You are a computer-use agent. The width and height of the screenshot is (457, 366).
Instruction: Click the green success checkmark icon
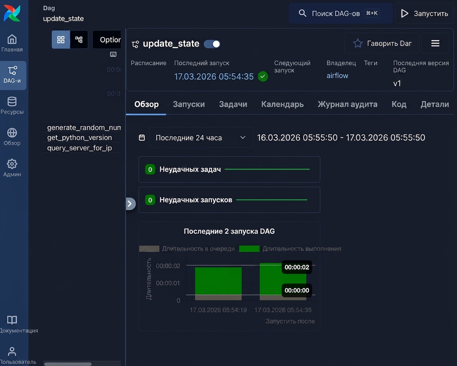click(263, 76)
